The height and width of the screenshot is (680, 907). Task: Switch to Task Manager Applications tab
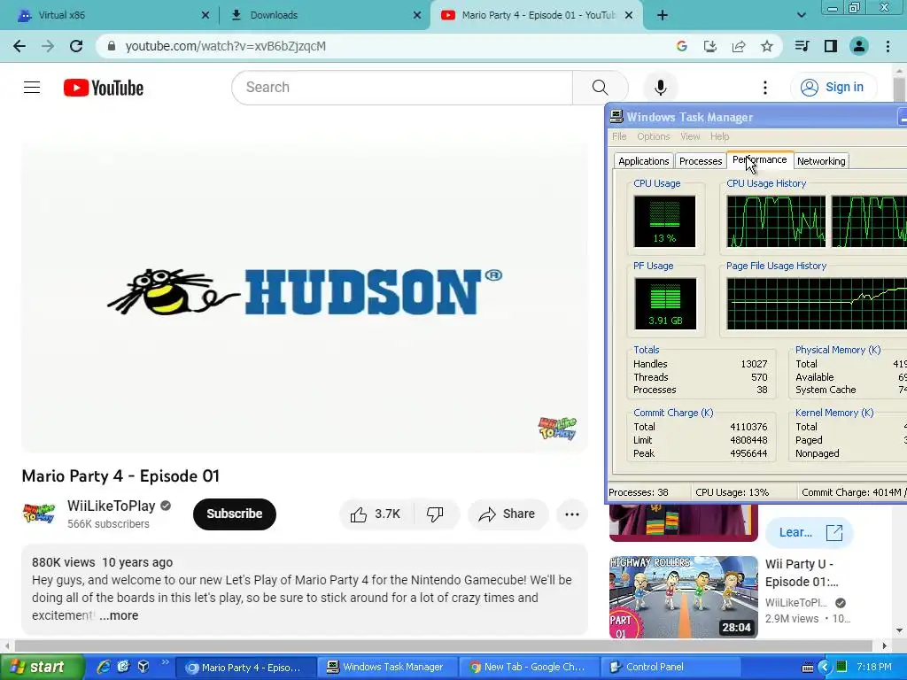coord(643,161)
